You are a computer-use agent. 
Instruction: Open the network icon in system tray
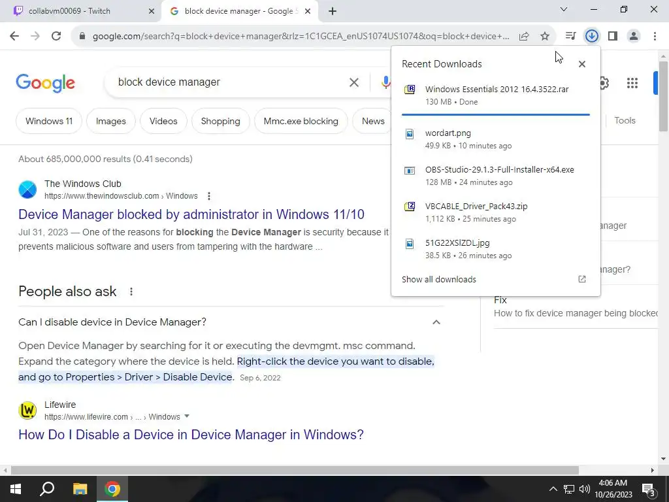(x=569, y=489)
